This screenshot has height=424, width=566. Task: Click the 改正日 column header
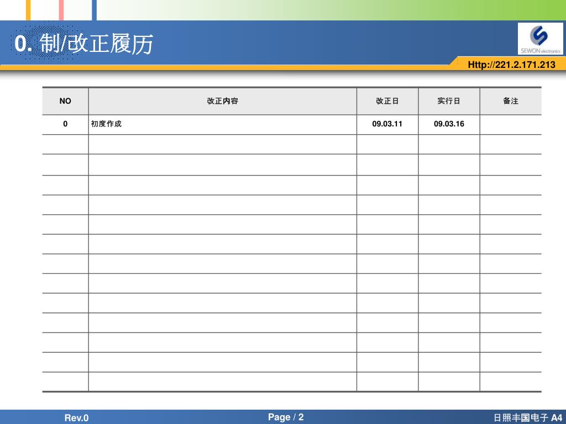387,101
